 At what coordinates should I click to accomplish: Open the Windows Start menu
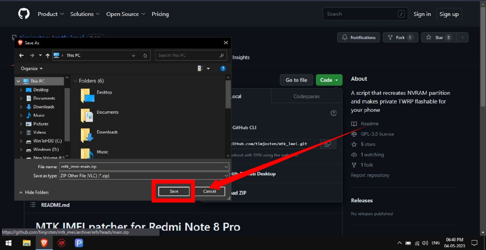(x=8, y=243)
